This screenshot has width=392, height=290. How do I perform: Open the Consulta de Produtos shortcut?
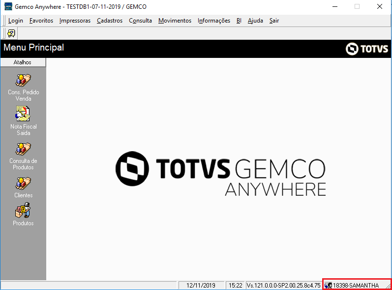click(x=23, y=156)
